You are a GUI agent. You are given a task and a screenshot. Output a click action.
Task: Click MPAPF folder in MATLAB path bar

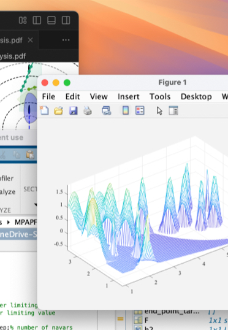click(26, 222)
